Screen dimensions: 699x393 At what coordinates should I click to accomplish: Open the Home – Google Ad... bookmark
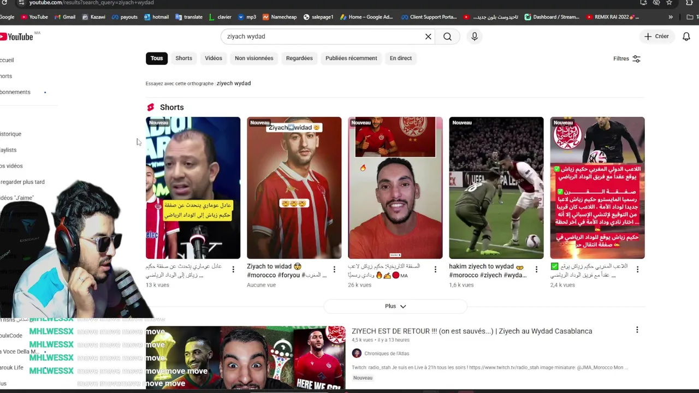[366, 17]
